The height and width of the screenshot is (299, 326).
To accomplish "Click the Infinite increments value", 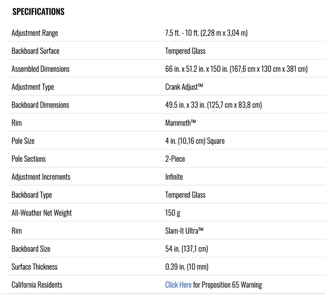I will pos(174,177).
